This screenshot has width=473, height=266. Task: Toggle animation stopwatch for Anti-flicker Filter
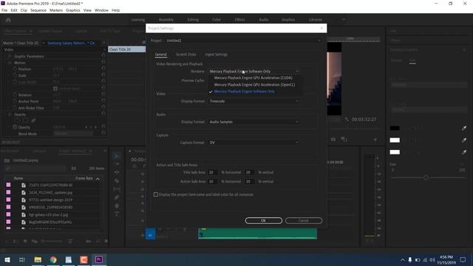[x=15, y=108]
